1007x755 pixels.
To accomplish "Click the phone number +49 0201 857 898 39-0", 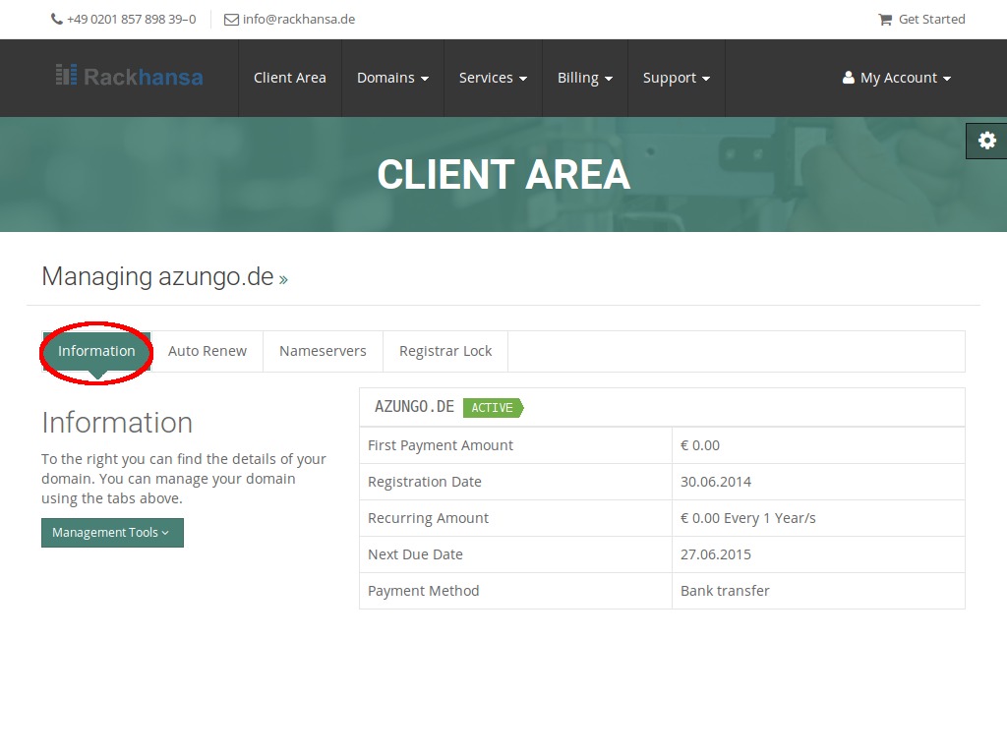I will [x=132, y=20].
